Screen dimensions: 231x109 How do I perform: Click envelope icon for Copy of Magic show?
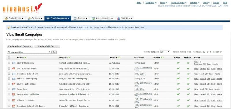[x=14, y=63]
